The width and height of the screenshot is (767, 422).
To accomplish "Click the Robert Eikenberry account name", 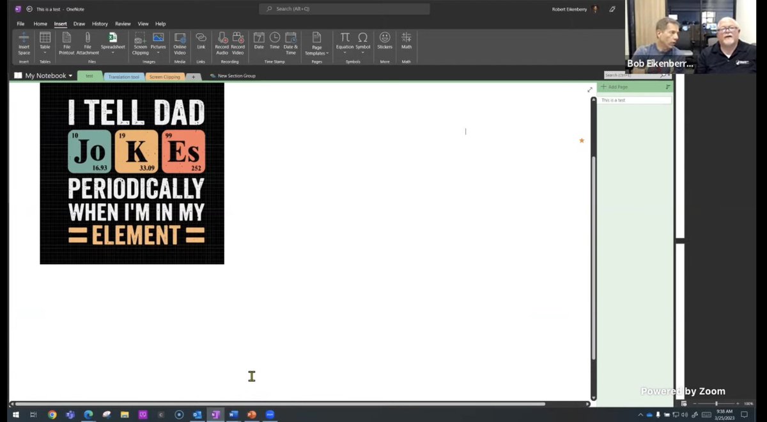I will tap(570, 9).
